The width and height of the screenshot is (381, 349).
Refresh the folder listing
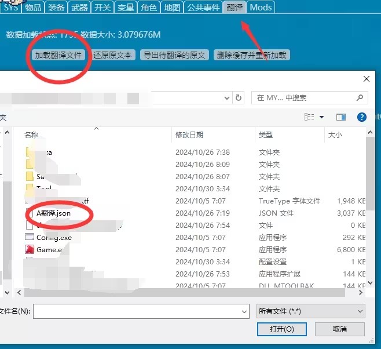(x=239, y=98)
